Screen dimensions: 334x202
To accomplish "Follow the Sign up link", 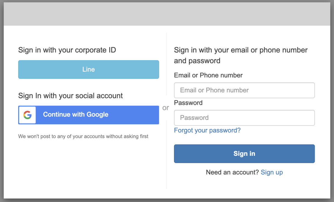I will (x=272, y=172).
